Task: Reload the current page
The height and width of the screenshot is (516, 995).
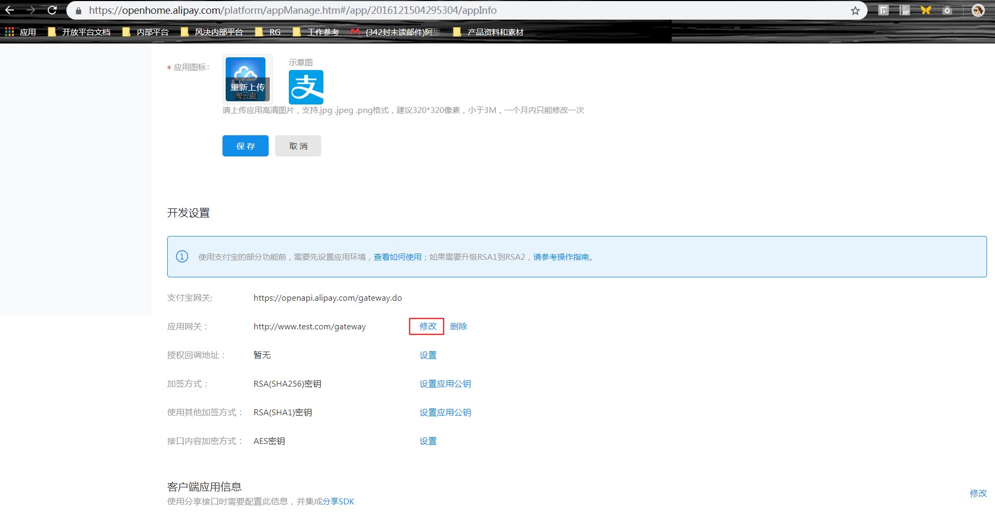Action: tap(52, 10)
